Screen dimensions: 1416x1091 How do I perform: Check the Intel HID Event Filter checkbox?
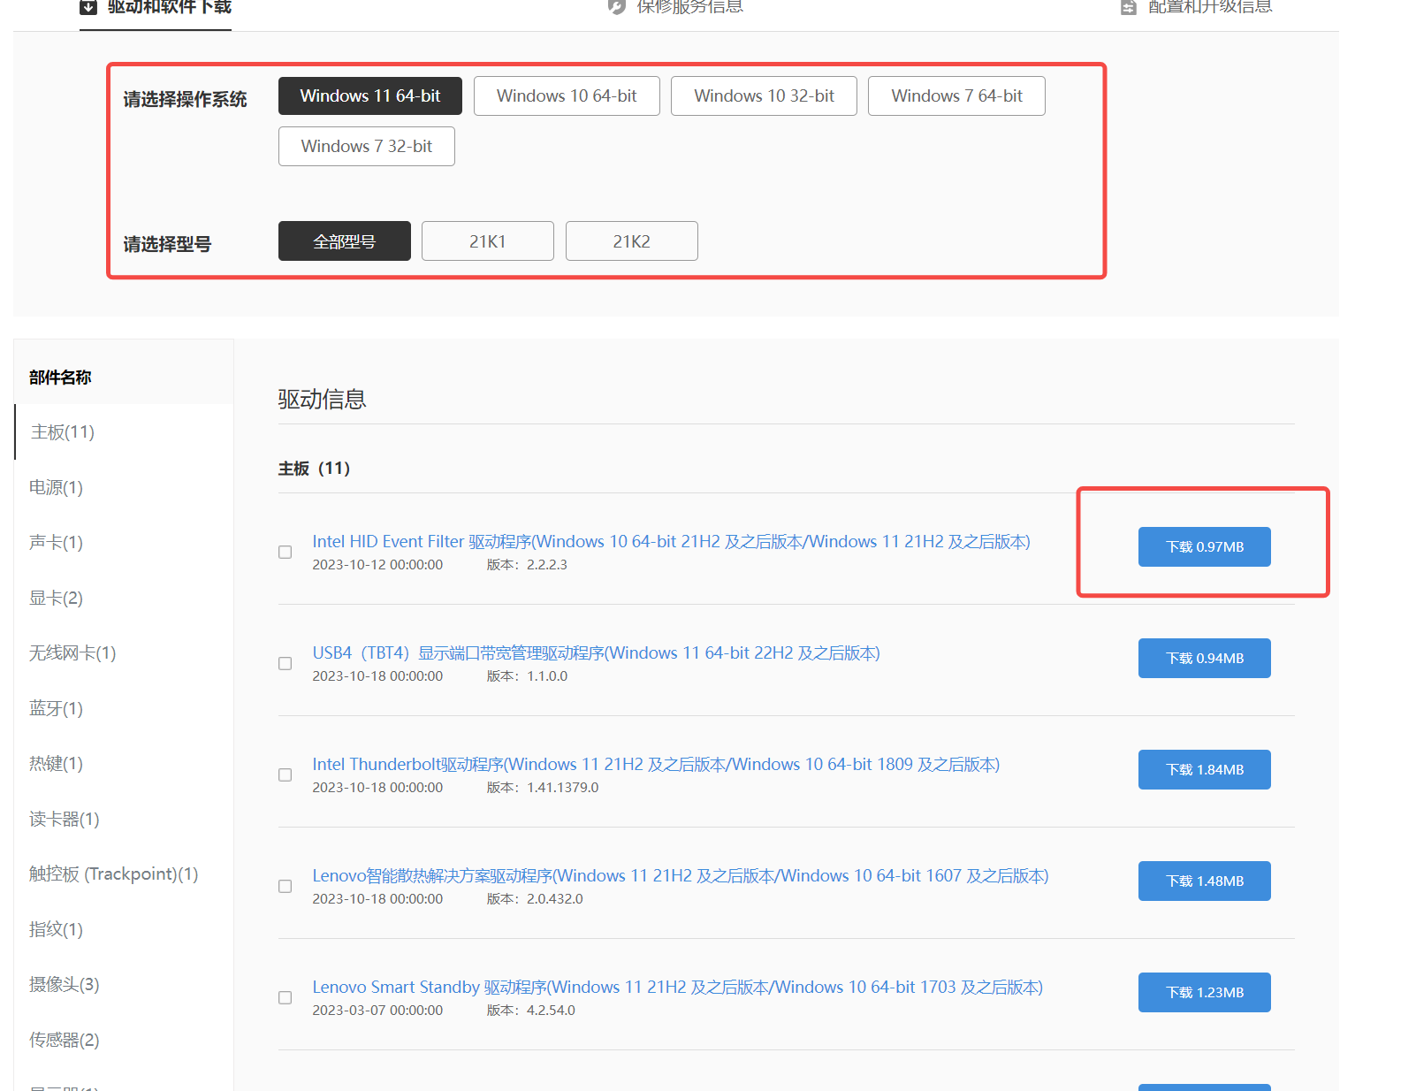tap(285, 553)
